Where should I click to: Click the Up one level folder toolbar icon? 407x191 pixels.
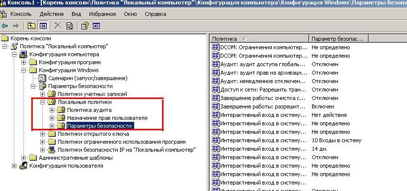pyautogui.click(x=31, y=26)
